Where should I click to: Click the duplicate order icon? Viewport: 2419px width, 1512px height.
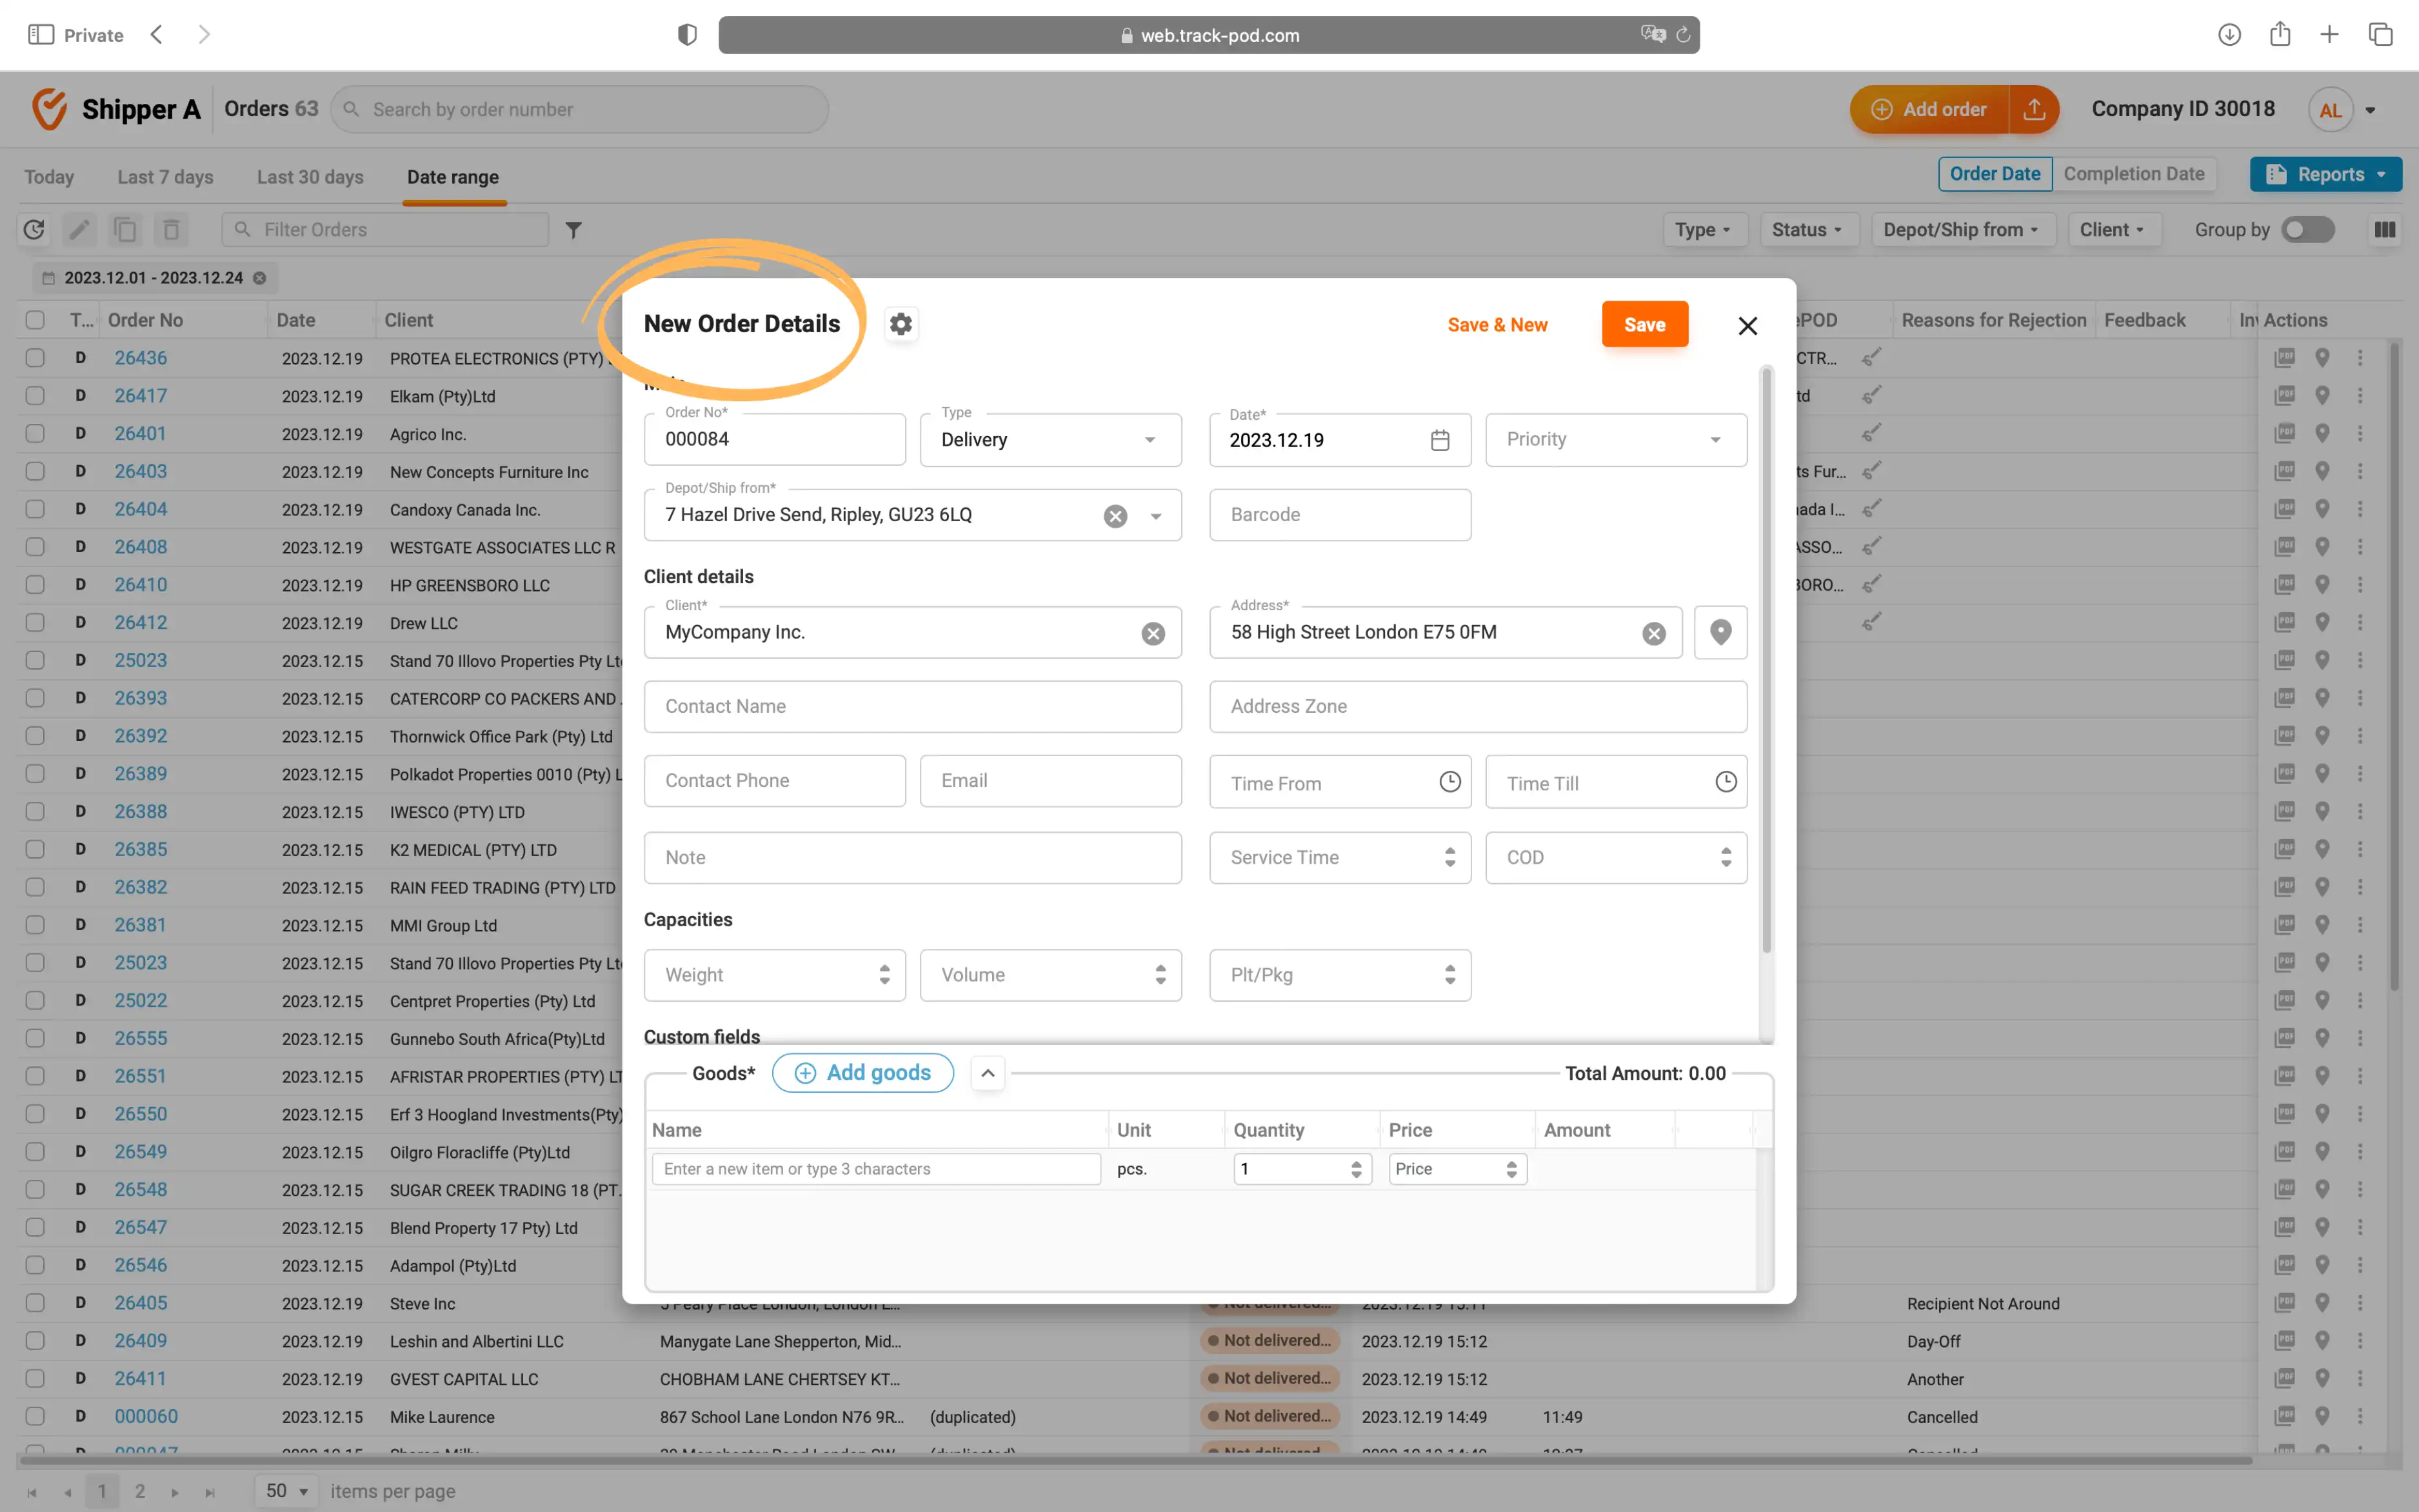click(125, 230)
